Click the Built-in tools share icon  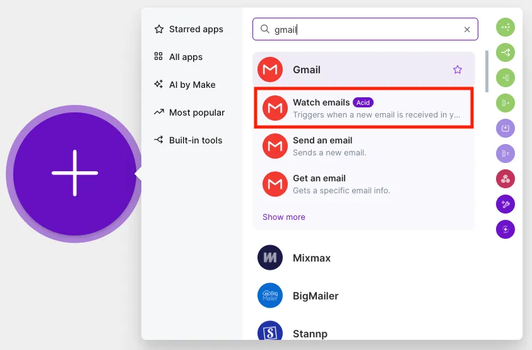coord(158,140)
